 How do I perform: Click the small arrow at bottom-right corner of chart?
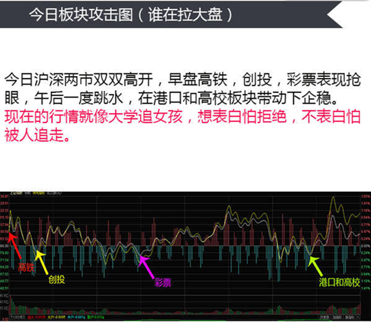click(x=357, y=317)
